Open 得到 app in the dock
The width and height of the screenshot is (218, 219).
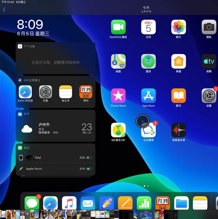[163, 203]
